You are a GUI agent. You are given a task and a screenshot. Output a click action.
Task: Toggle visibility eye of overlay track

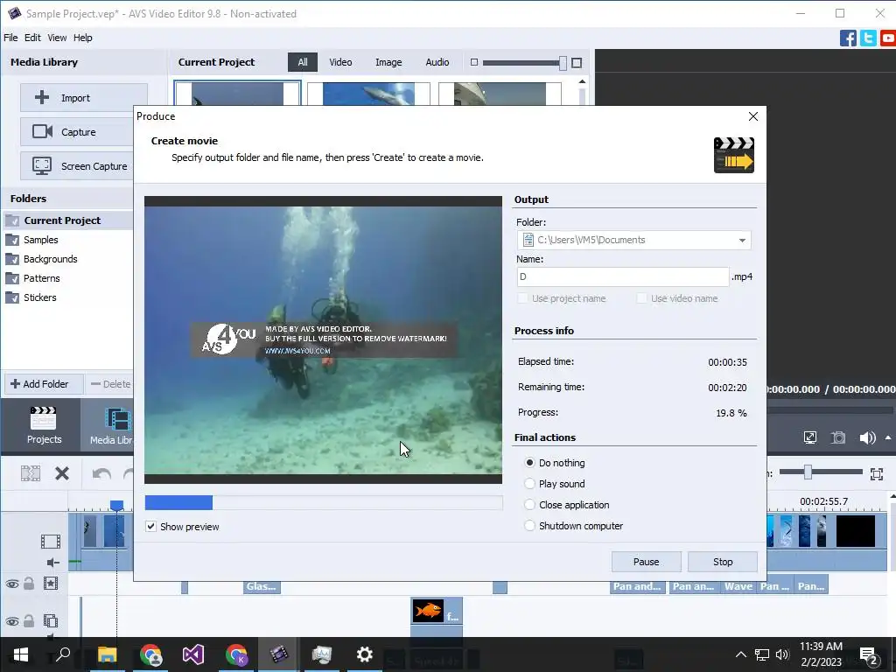coord(12,621)
